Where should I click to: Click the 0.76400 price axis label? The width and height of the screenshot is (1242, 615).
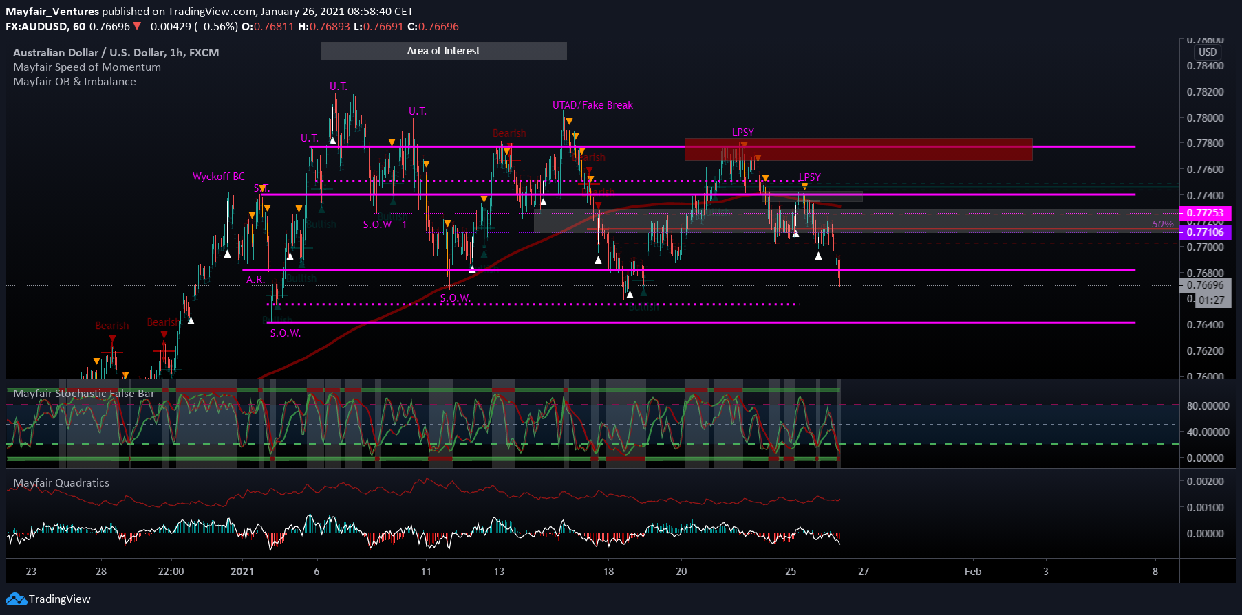[x=1206, y=325]
